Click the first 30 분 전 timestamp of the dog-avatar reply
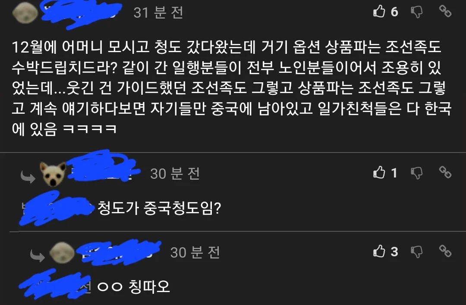Viewport: 466px width, 305px height. click(175, 174)
